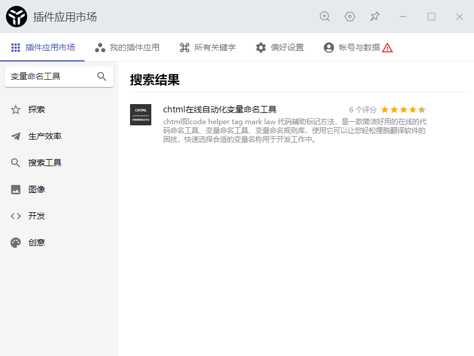Click the grid icon beside 插件应用市场
Image resolution: width=474 pixels, height=356 pixels.
(15, 47)
